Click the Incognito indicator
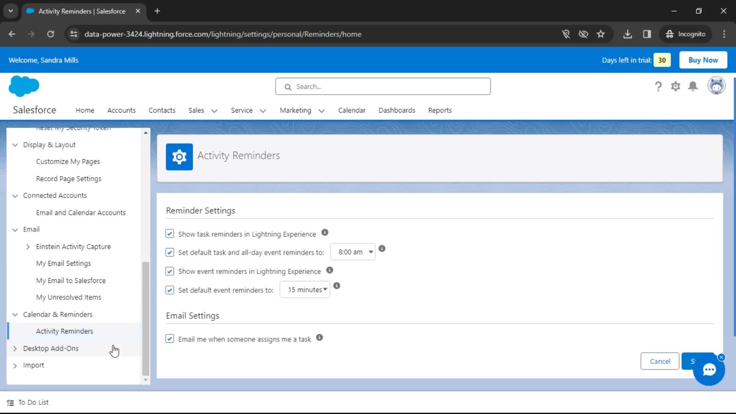 686,34
